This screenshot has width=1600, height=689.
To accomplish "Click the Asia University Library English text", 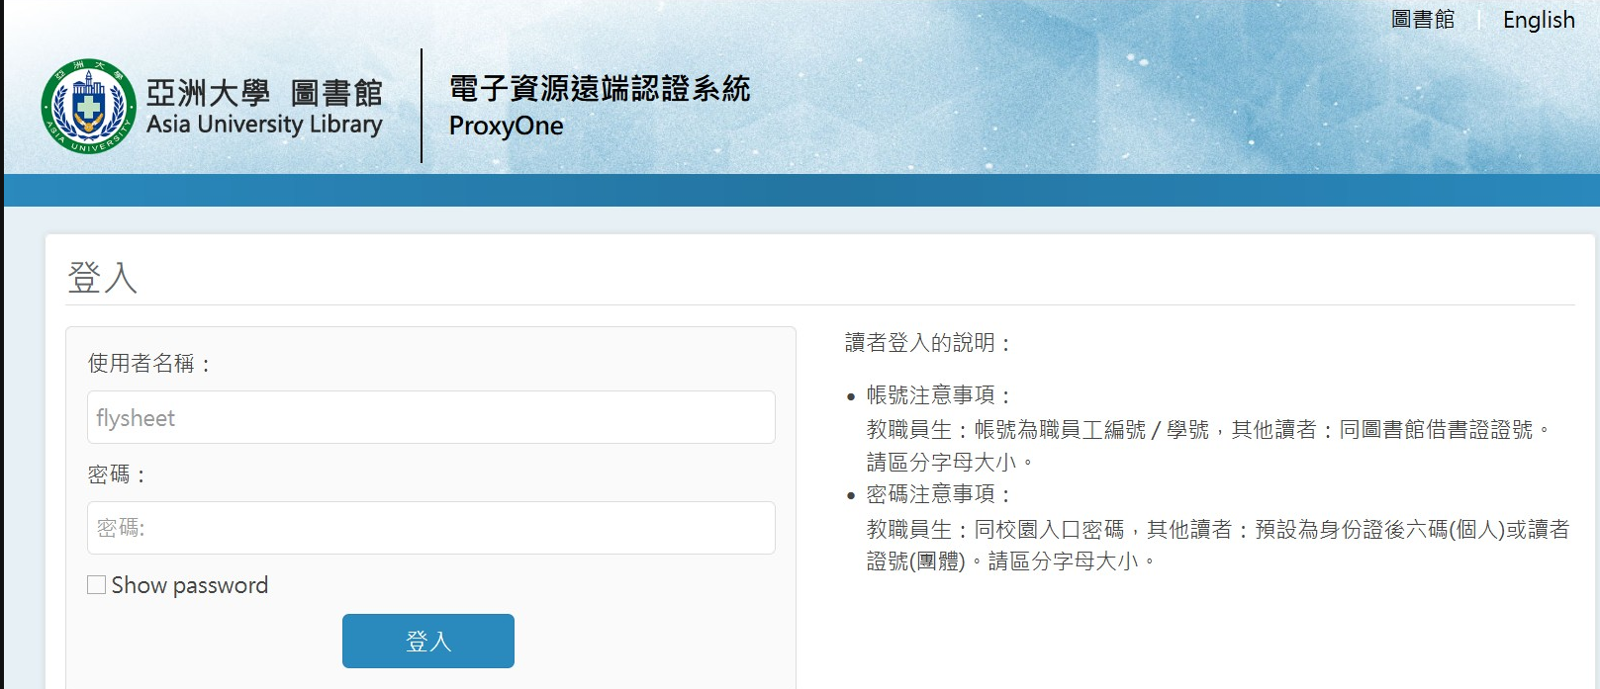I will tap(264, 125).
